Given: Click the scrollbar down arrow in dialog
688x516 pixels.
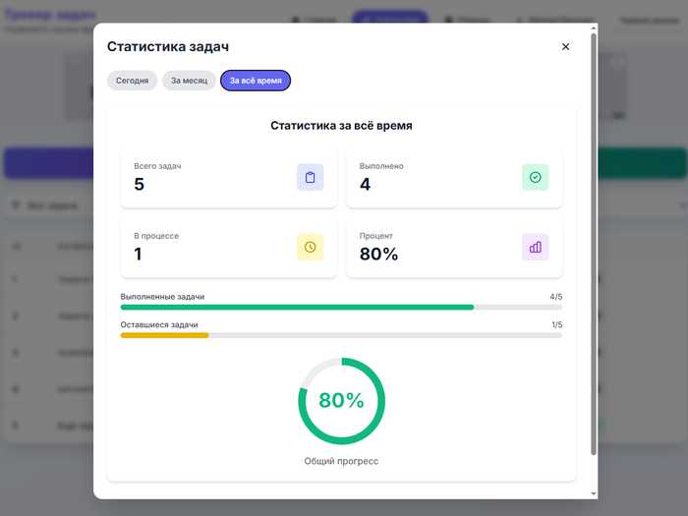Looking at the screenshot, I should (594, 493).
